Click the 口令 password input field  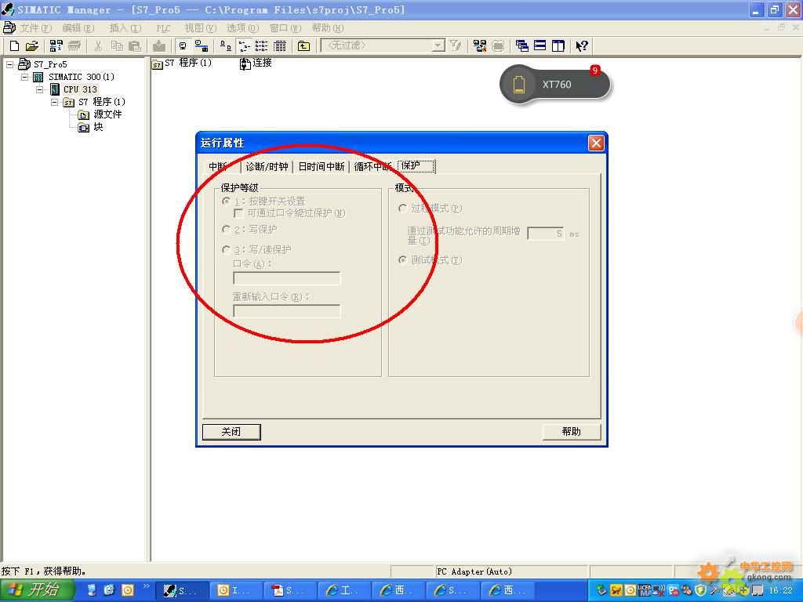click(x=287, y=278)
